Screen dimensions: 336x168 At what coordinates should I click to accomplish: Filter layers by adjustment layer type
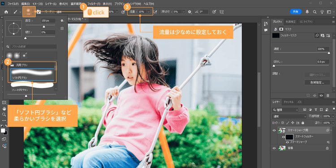(x=310, y=110)
